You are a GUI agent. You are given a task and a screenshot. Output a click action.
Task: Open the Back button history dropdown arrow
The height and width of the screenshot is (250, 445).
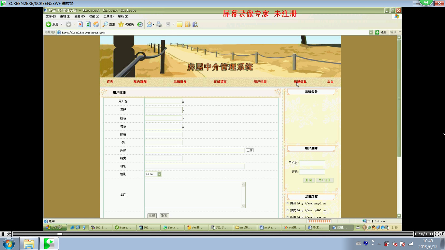[x=62, y=24]
